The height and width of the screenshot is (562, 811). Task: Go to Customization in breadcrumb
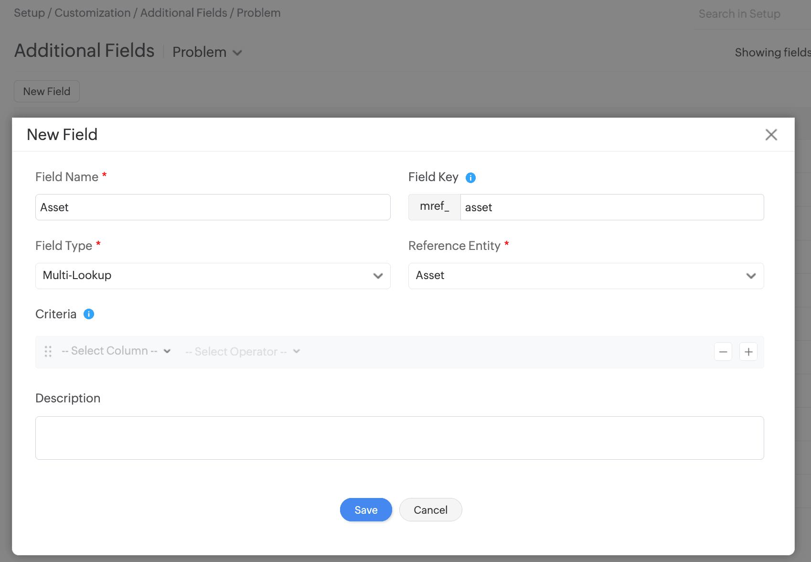[x=93, y=13]
